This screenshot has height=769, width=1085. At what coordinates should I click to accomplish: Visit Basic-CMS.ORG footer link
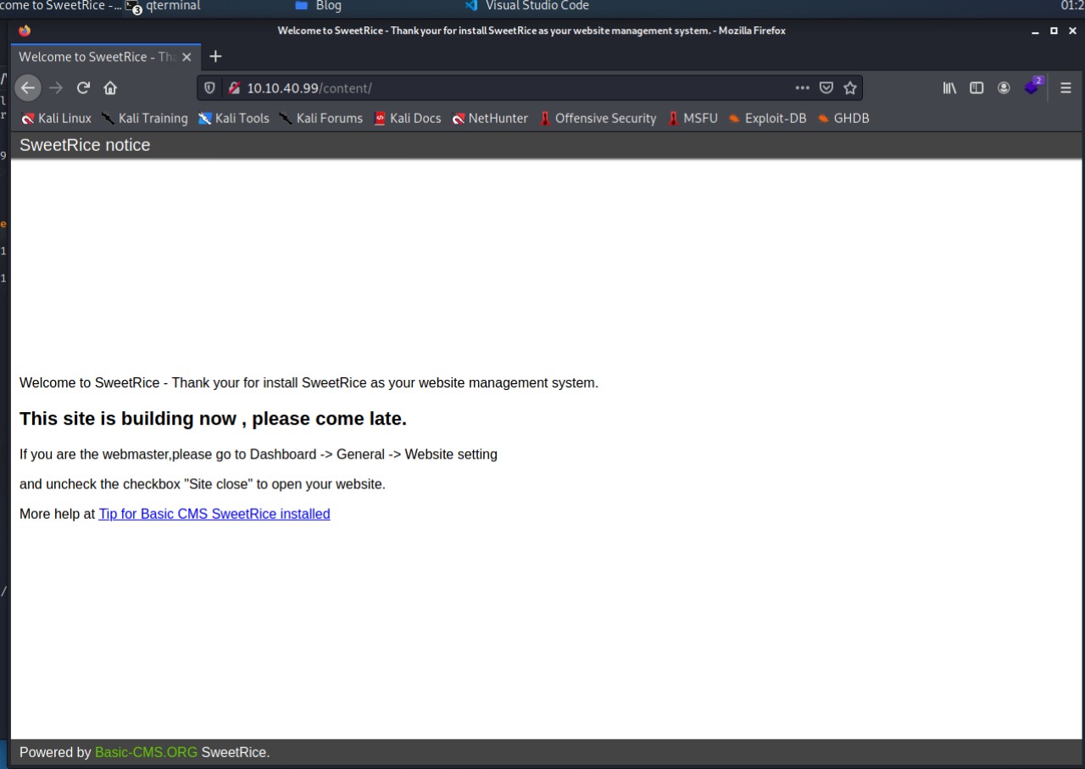click(146, 752)
